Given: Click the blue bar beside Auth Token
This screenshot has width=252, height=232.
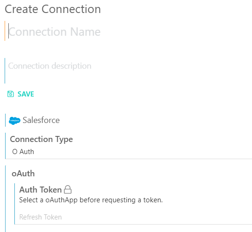Looking at the screenshot, I should [x=15, y=204].
